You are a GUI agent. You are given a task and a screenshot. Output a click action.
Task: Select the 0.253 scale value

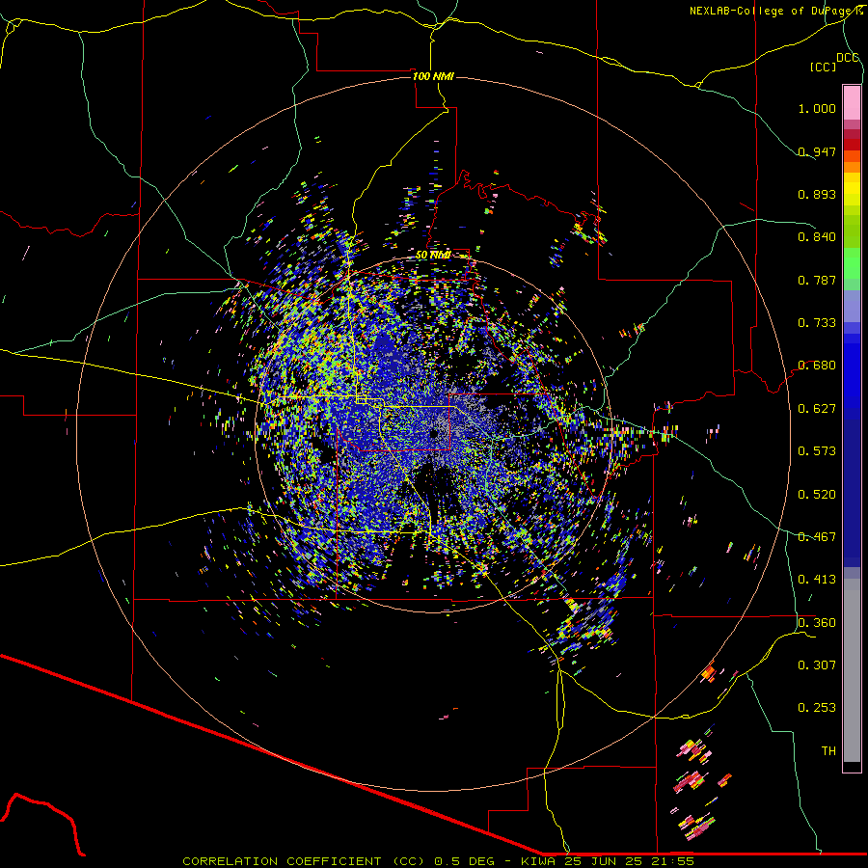click(817, 708)
